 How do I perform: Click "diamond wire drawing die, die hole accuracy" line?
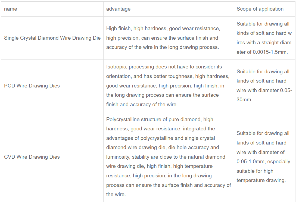pyautogui.click(x=162, y=147)
